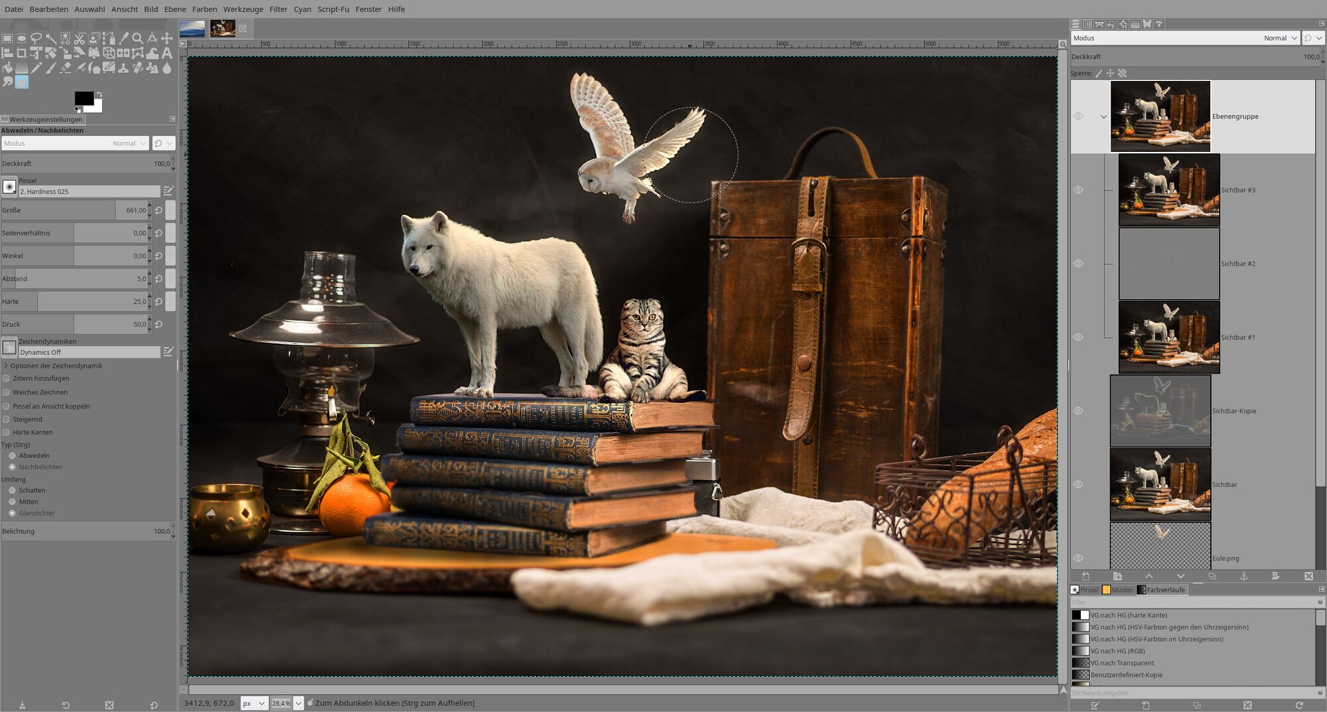
Task: Adjust the Größe brush size slider
Action: pyautogui.click(x=76, y=210)
